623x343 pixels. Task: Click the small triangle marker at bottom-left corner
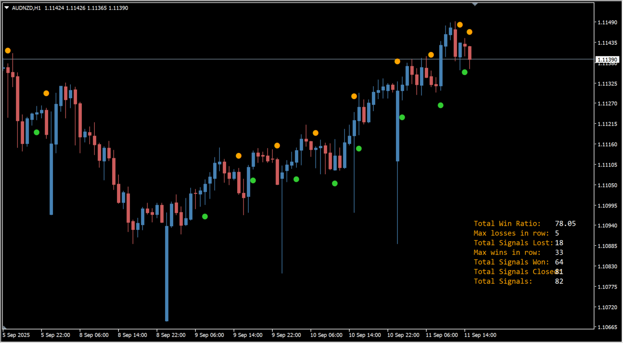pyautogui.click(x=4, y=328)
